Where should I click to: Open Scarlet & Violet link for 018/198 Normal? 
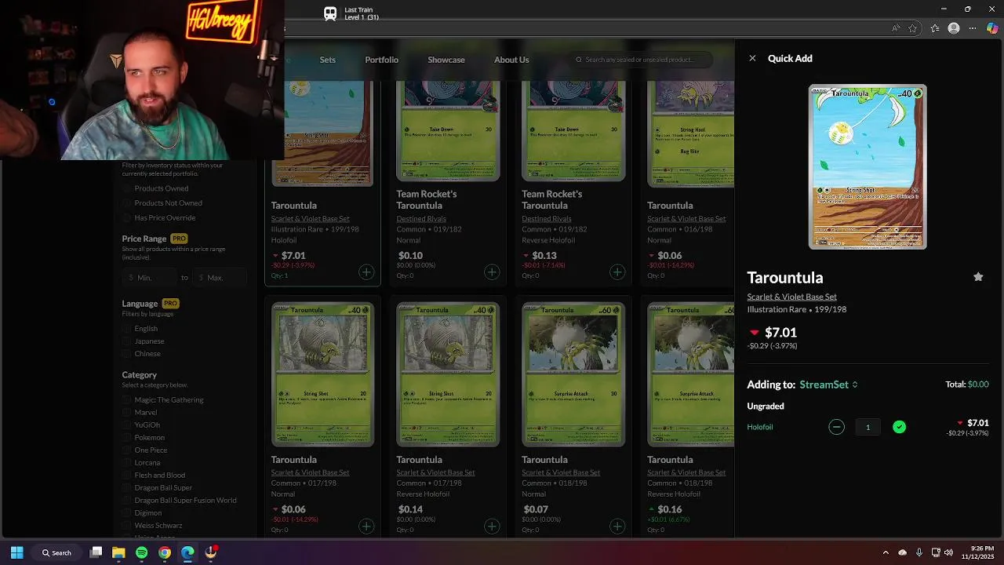[561, 472]
